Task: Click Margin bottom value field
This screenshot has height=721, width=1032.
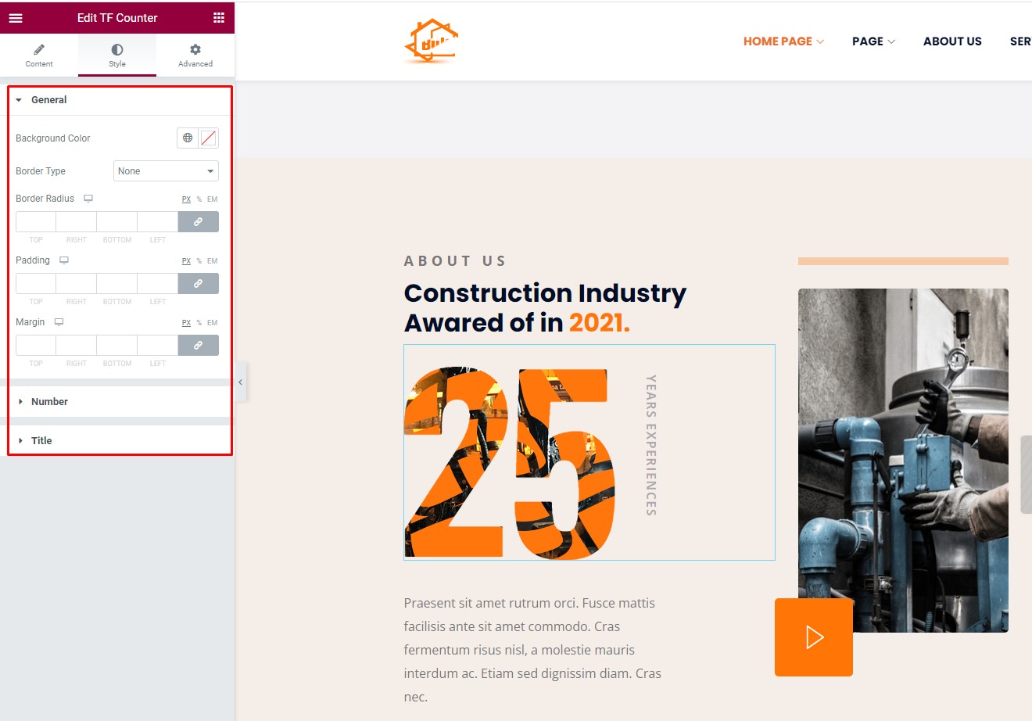Action: pyautogui.click(x=117, y=346)
